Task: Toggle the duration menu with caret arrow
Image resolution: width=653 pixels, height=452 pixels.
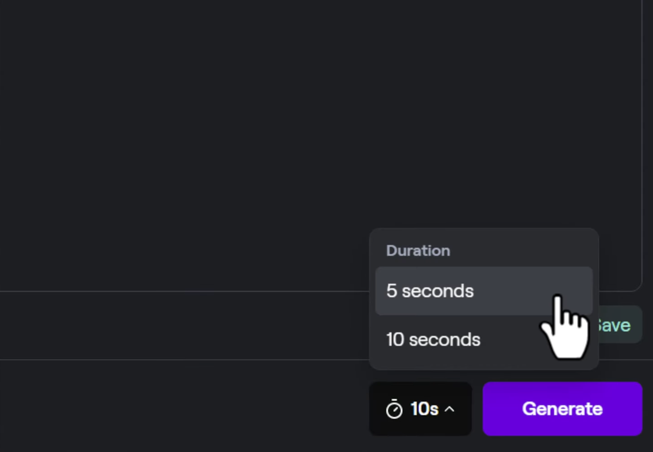Action: click(449, 409)
